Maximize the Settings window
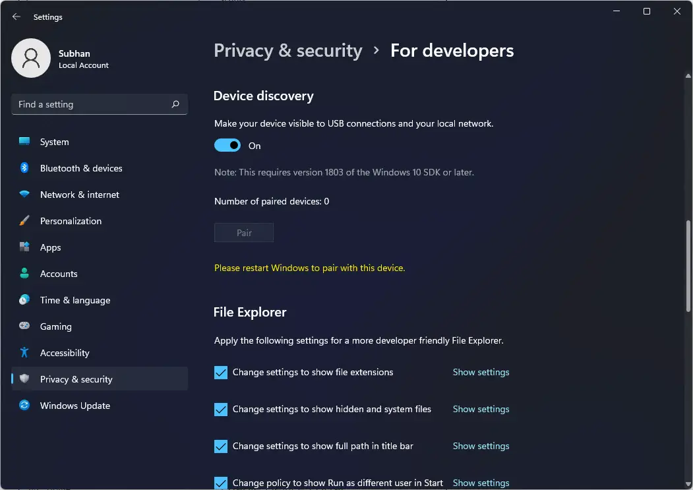Viewport: 693px width, 490px height. point(647,11)
